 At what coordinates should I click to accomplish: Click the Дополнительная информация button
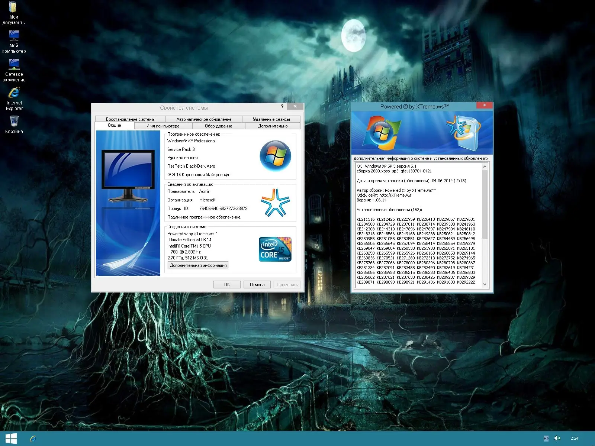coord(199,265)
